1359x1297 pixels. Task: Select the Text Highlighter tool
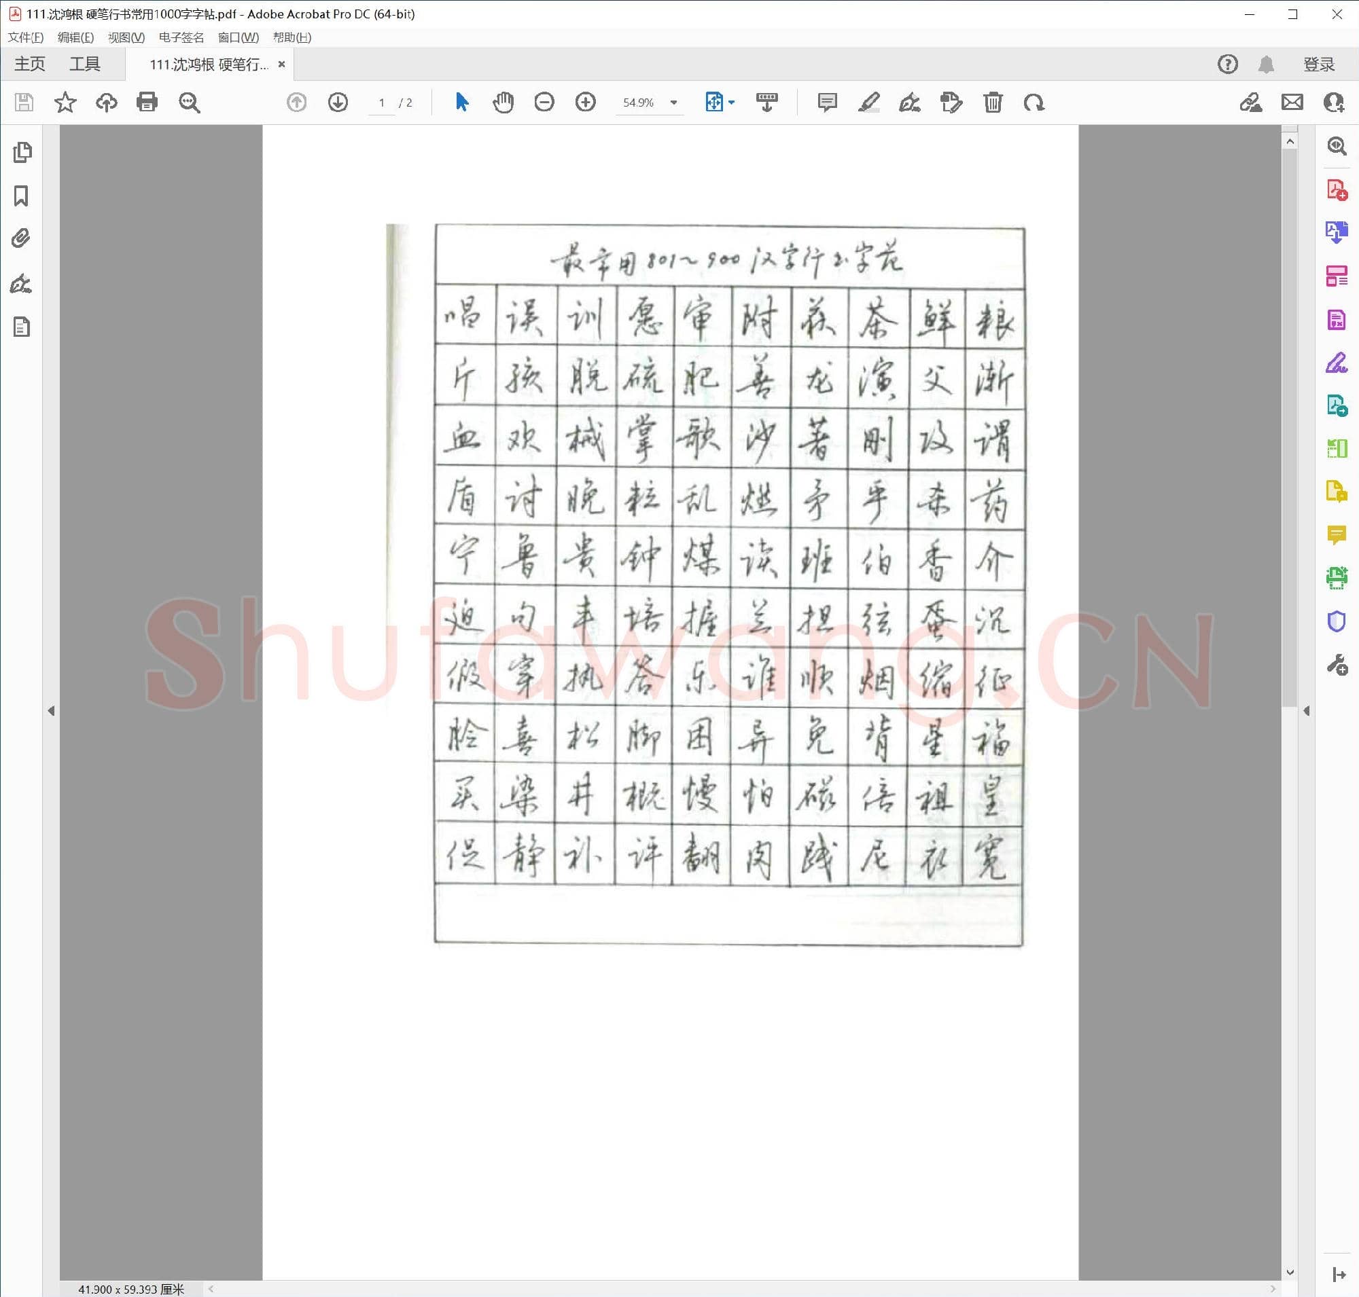870,103
